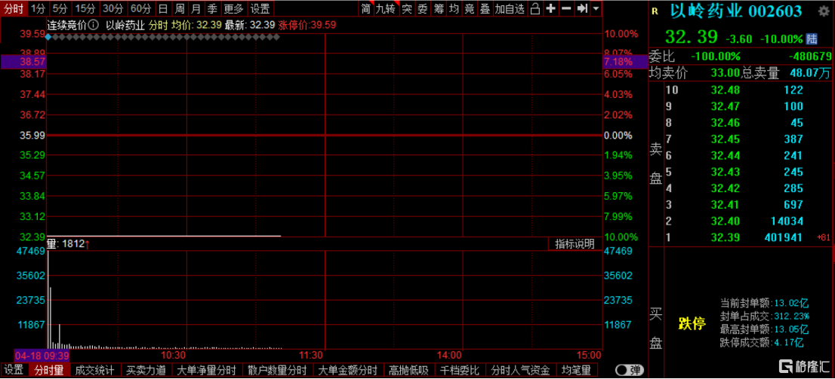Select the 分时人气资金 indicator tab
This screenshot has width=835, height=379.
pos(520,370)
